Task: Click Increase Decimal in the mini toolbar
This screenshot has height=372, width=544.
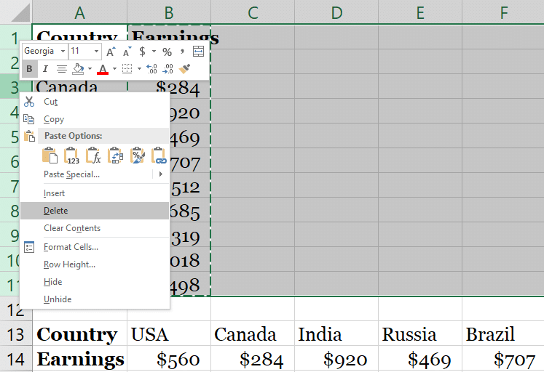Action: click(x=151, y=69)
